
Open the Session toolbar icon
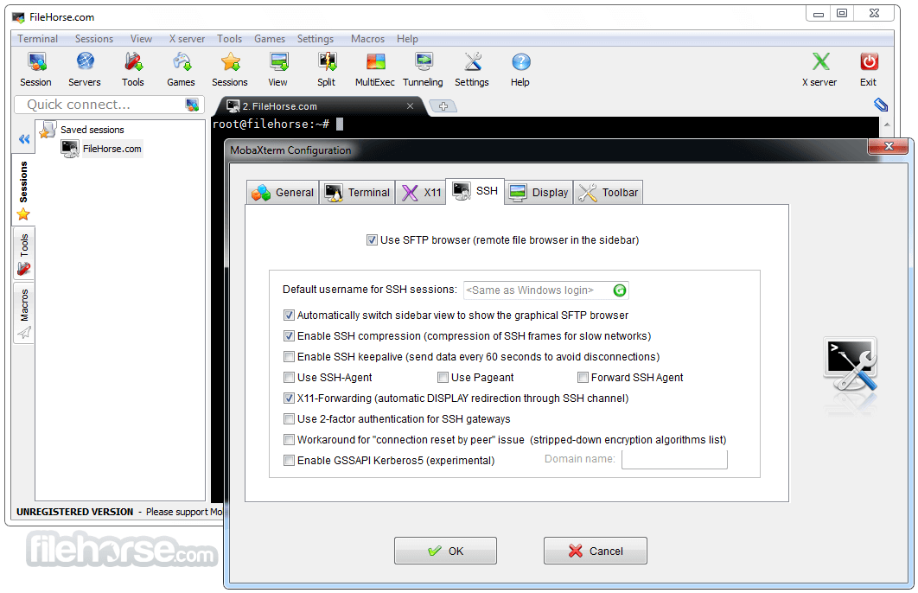coord(35,69)
